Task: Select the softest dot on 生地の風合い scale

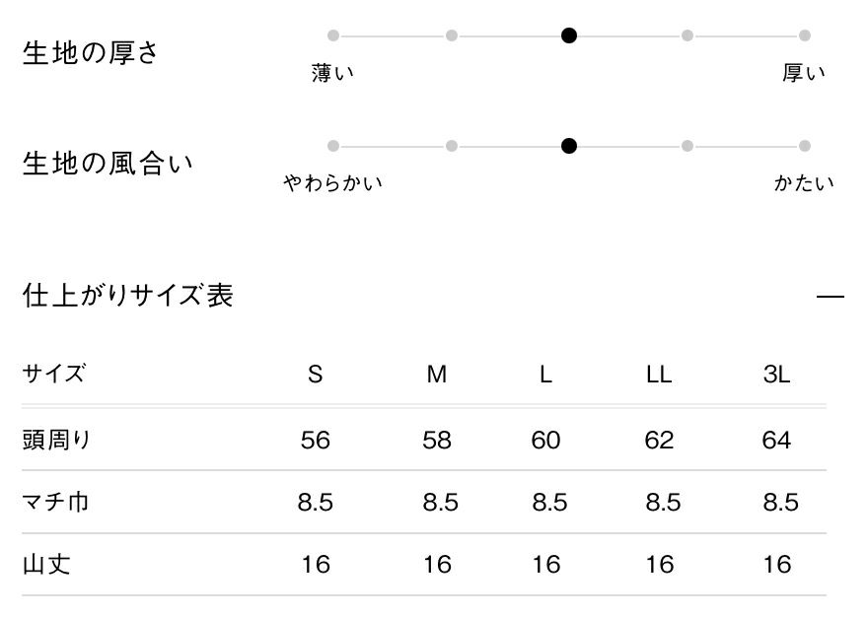Action: [333, 146]
